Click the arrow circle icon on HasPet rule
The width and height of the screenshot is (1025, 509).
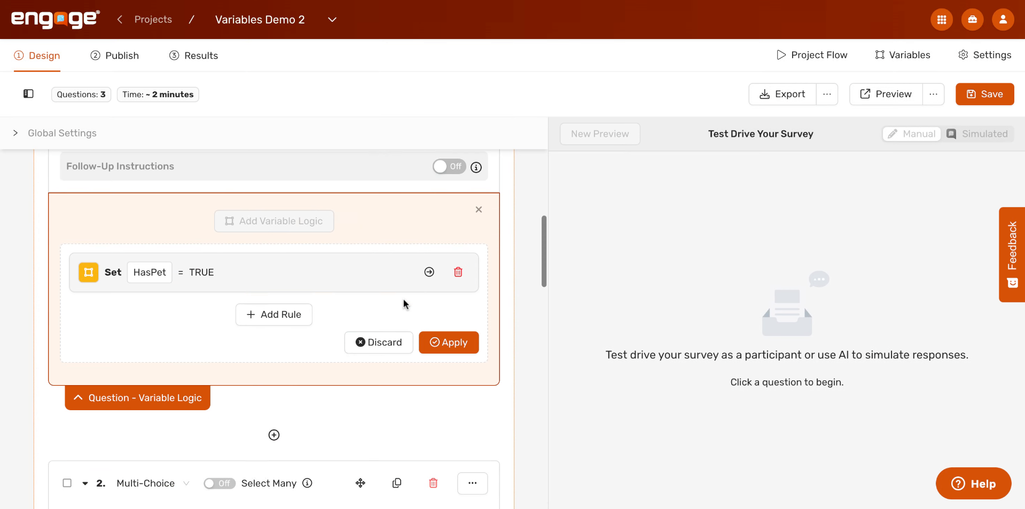pos(429,272)
